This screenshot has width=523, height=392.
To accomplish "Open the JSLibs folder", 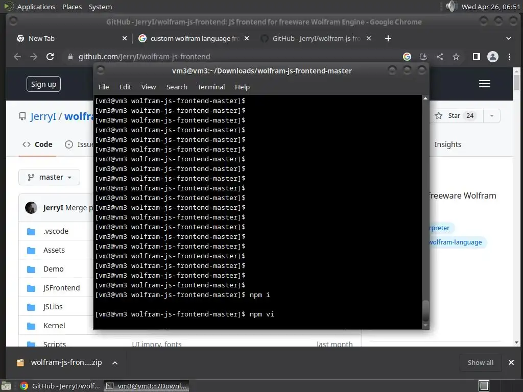I will point(53,307).
